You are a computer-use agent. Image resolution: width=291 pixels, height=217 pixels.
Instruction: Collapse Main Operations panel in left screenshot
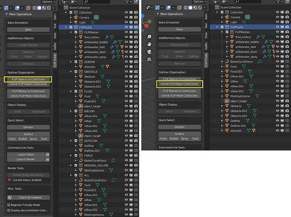7,14
